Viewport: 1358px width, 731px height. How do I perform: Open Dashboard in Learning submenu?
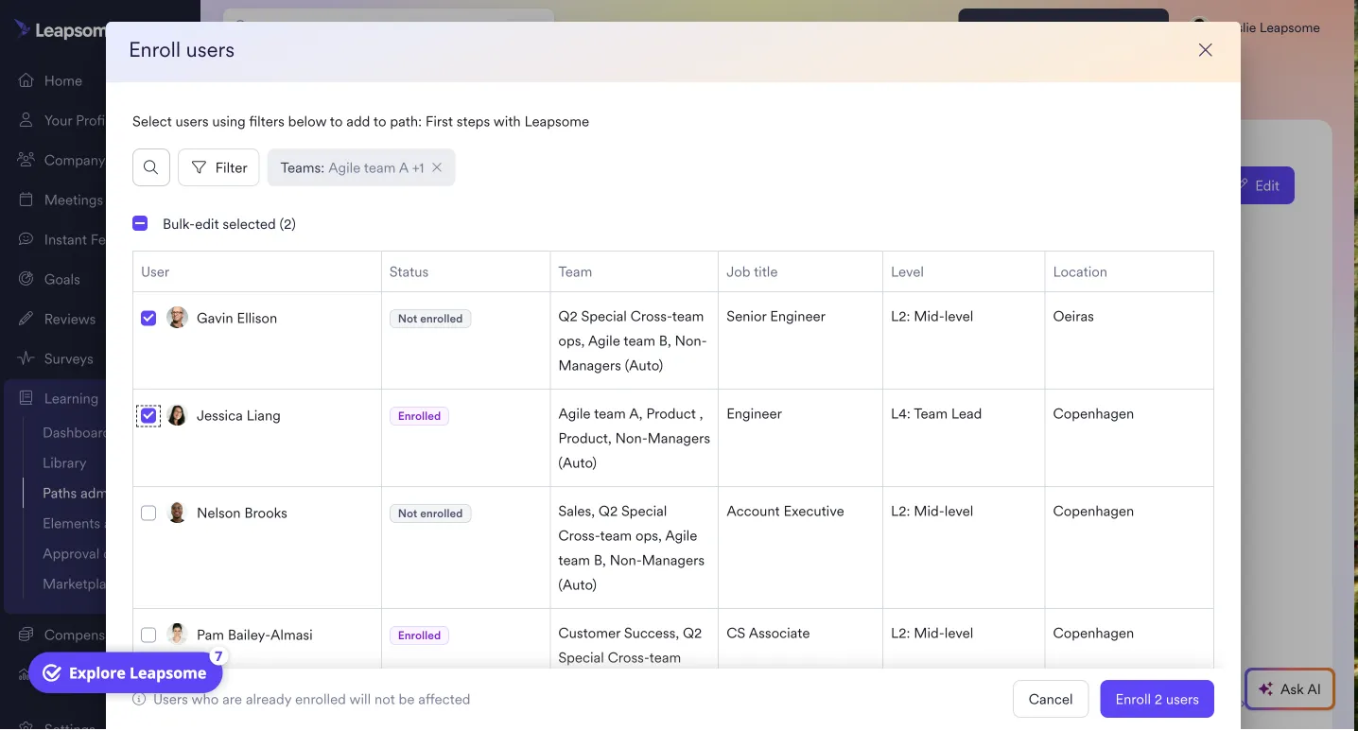(74, 432)
